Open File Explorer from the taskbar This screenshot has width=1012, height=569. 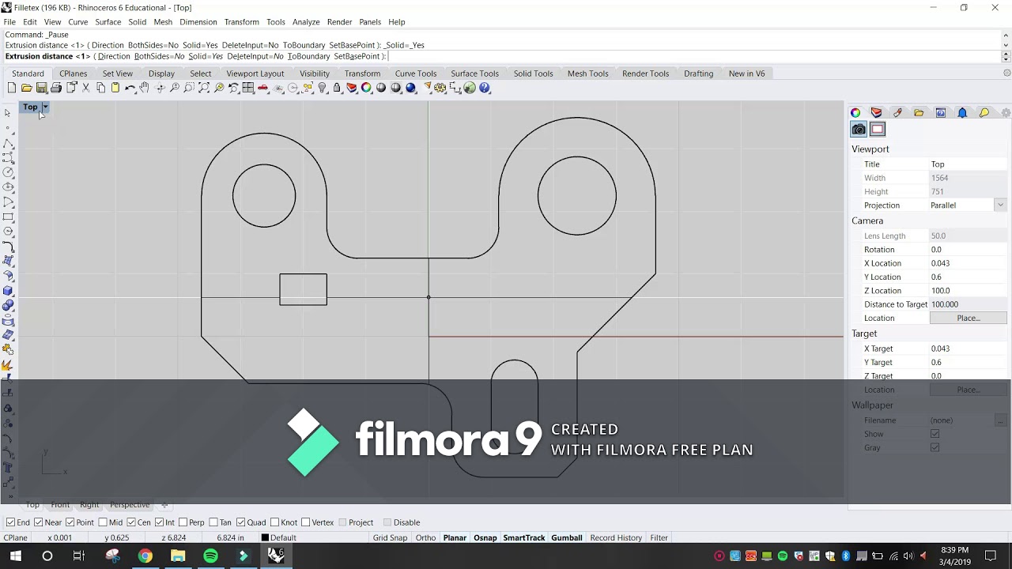coord(178,556)
